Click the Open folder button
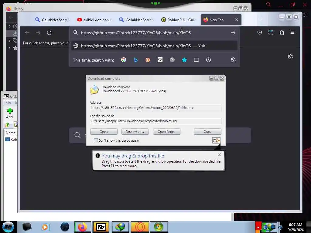311x233 pixels. pos(166,132)
